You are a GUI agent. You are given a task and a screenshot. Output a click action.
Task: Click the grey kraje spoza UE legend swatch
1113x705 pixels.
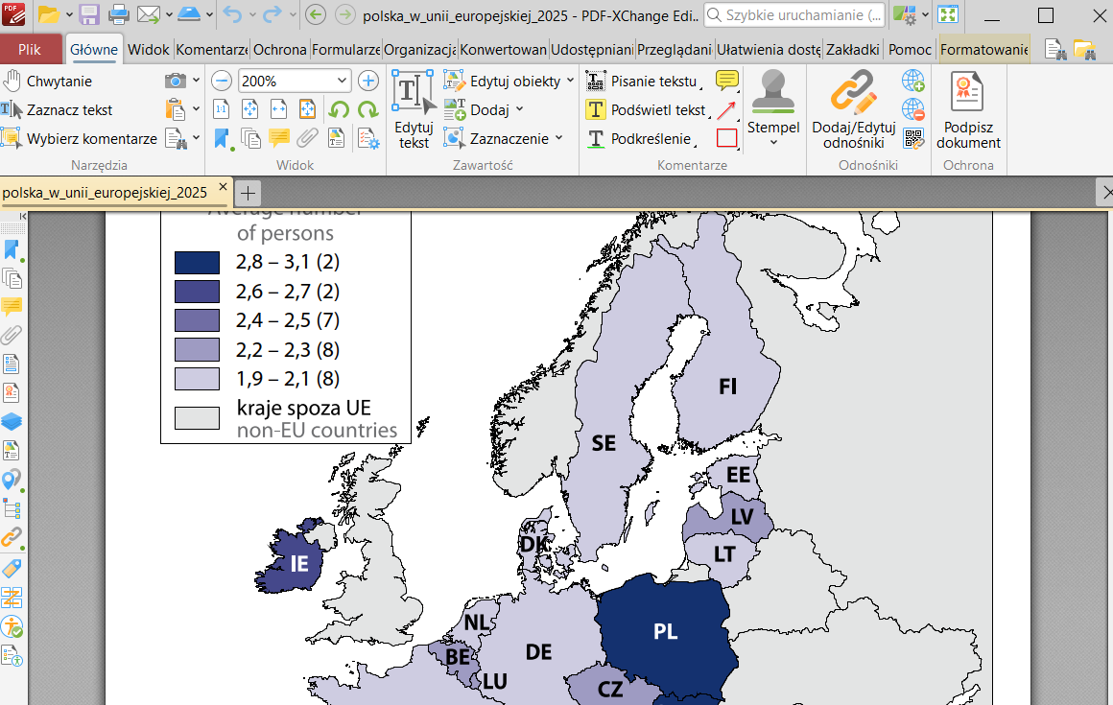197,418
